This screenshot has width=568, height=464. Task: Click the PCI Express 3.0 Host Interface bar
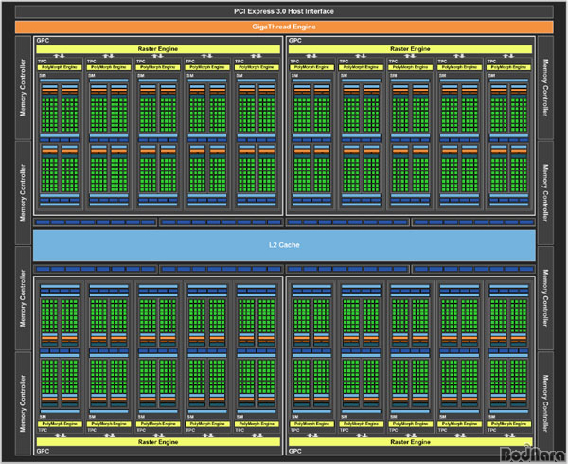[283, 10]
